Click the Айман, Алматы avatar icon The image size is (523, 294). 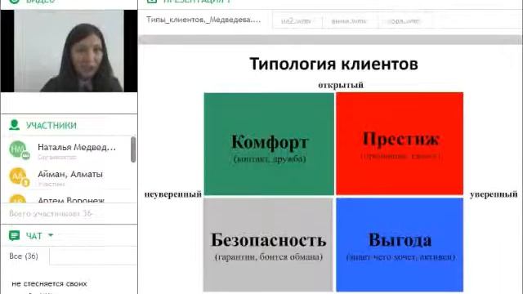point(19,176)
